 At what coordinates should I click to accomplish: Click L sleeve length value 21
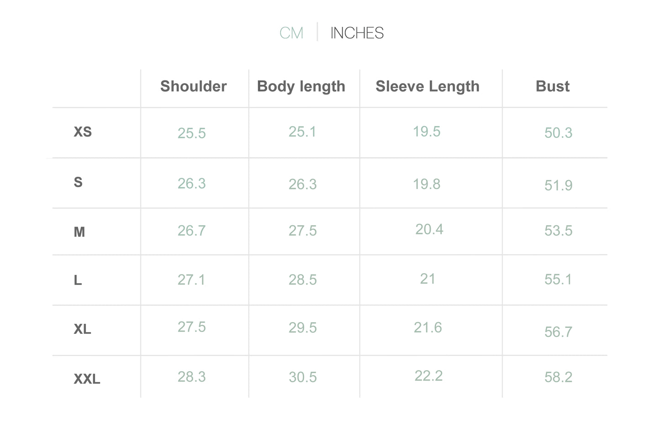click(428, 279)
